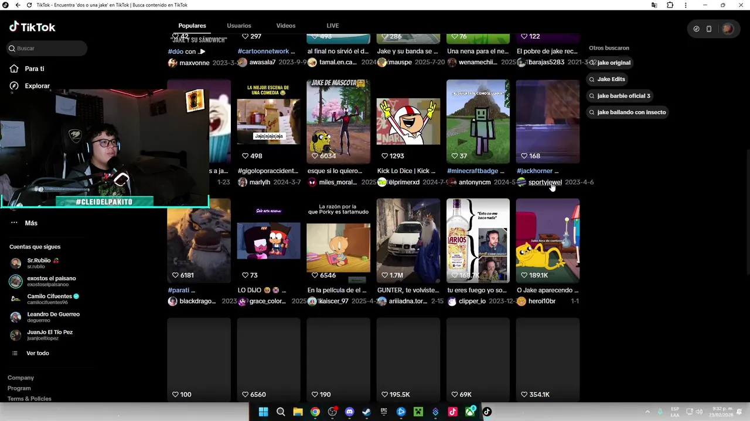This screenshot has height=421, width=750.
Task: Open the Minecraft zombie video thumbnail
Action: 478,121
